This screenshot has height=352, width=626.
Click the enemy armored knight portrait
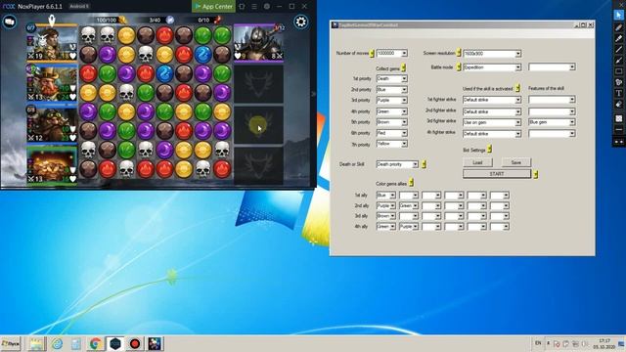258,43
